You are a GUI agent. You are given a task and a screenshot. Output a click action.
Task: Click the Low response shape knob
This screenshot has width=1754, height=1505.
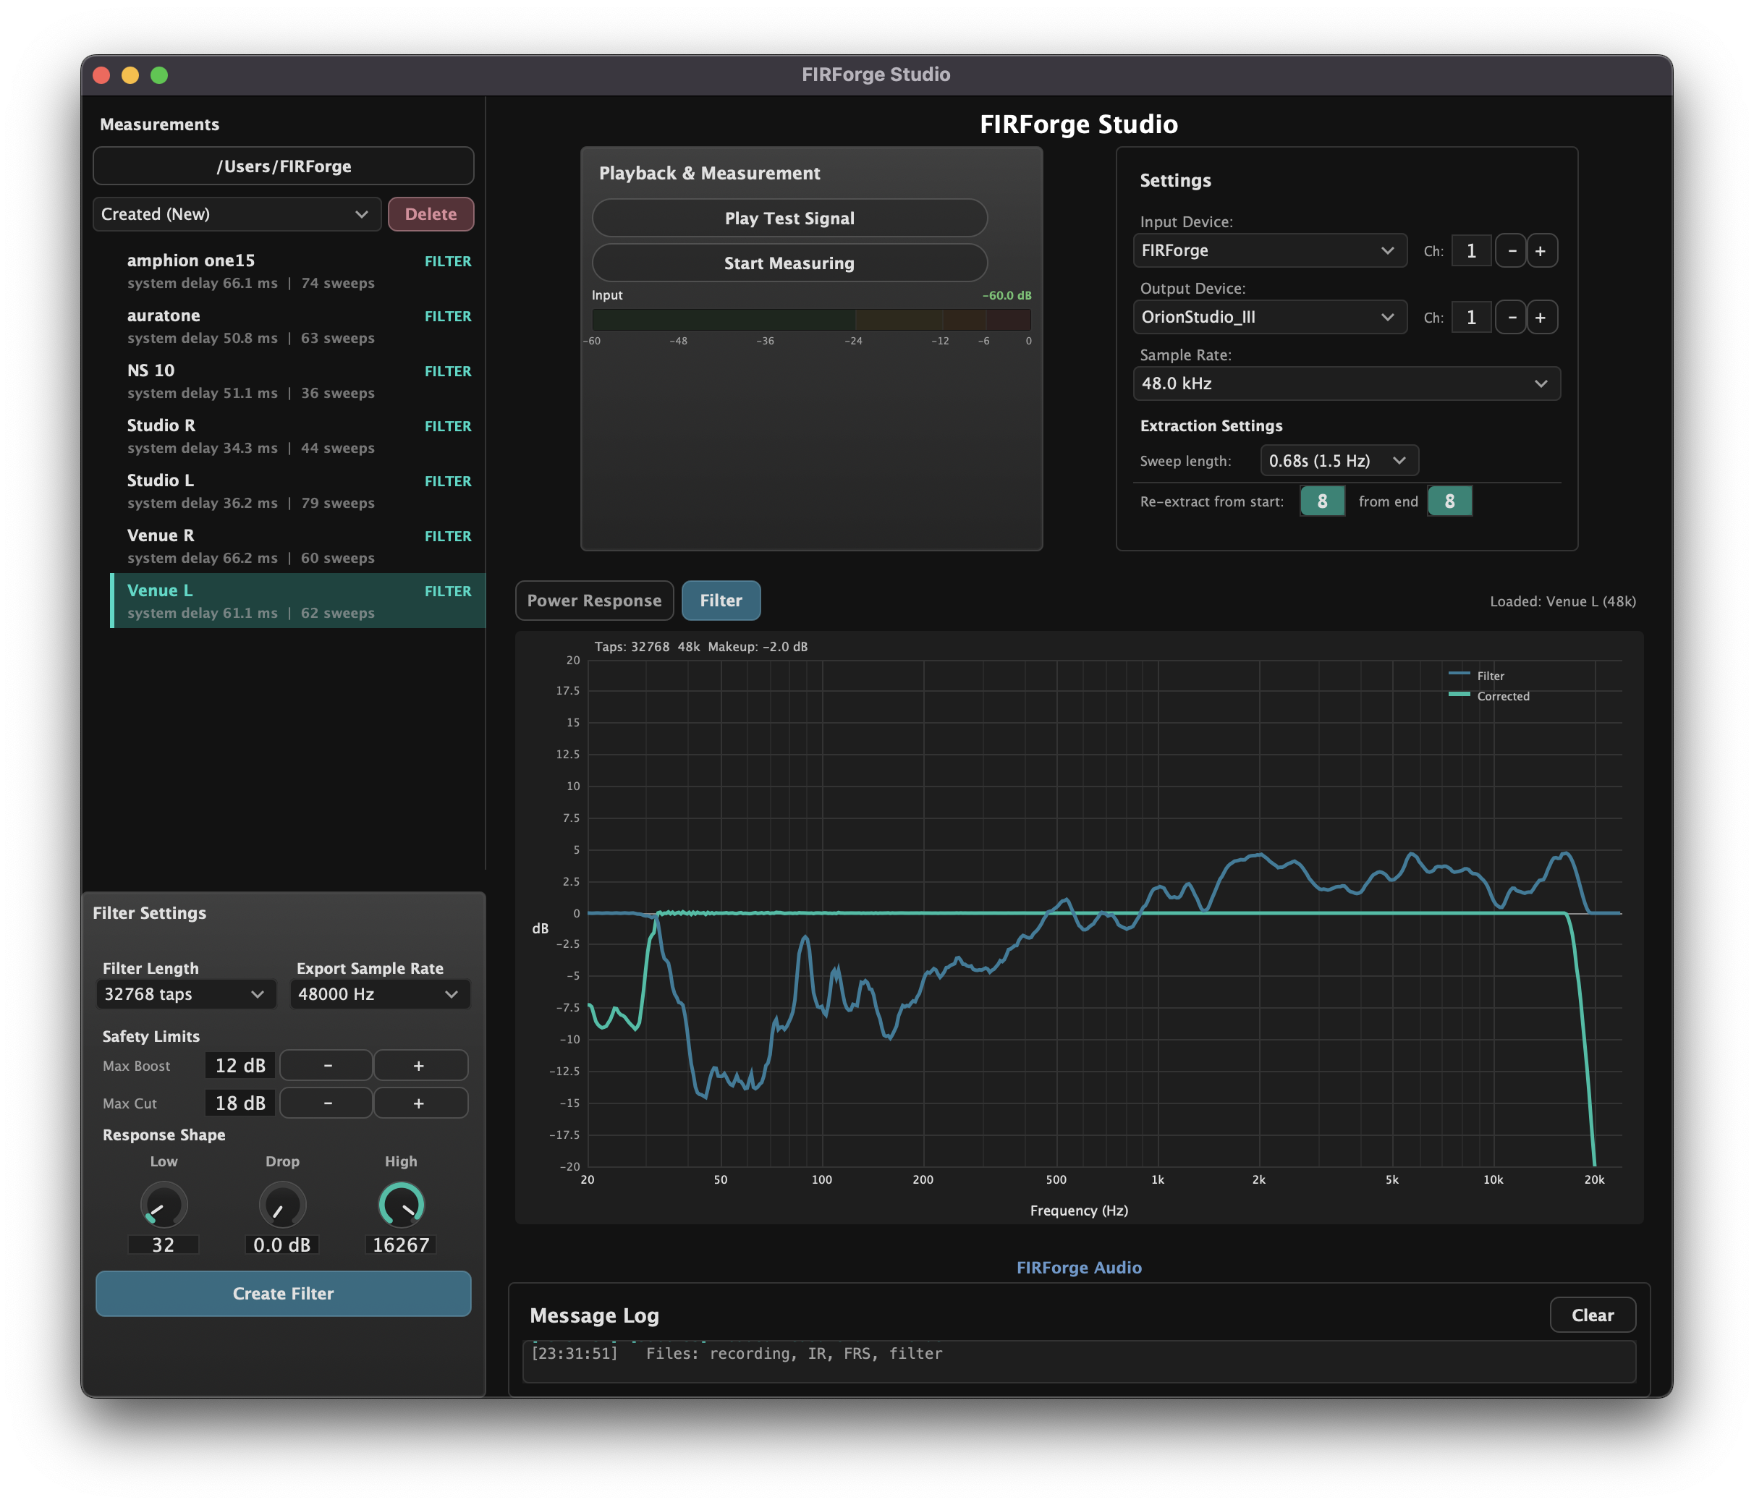164,1205
